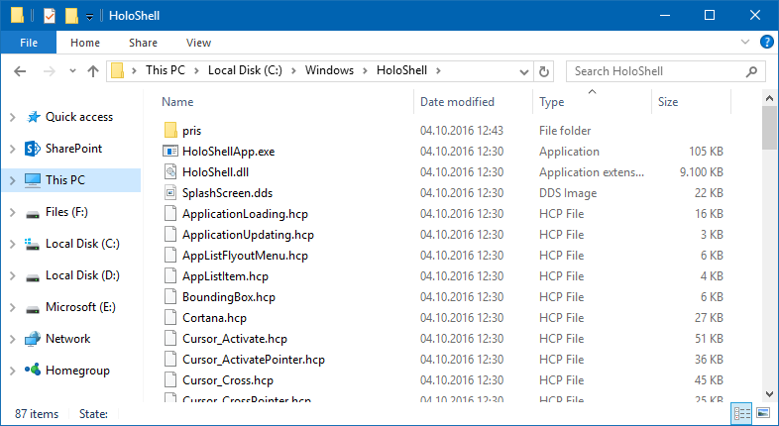Expand Quick access in navigation pane
The height and width of the screenshot is (426, 779).
(x=13, y=117)
